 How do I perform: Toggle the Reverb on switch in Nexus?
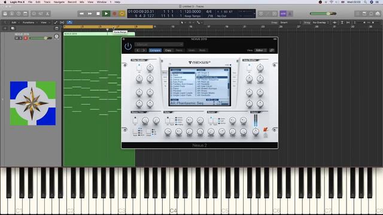(x=211, y=121)
